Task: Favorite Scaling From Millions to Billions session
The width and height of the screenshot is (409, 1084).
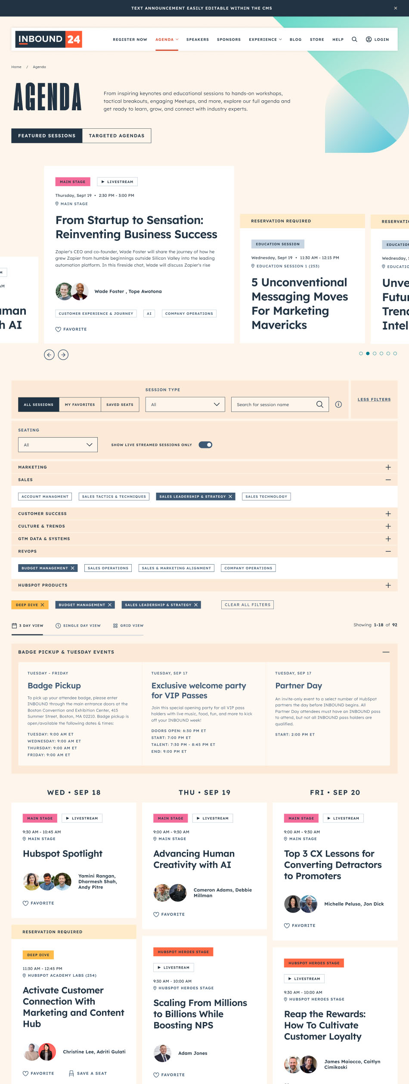Action: point(169,1075)
